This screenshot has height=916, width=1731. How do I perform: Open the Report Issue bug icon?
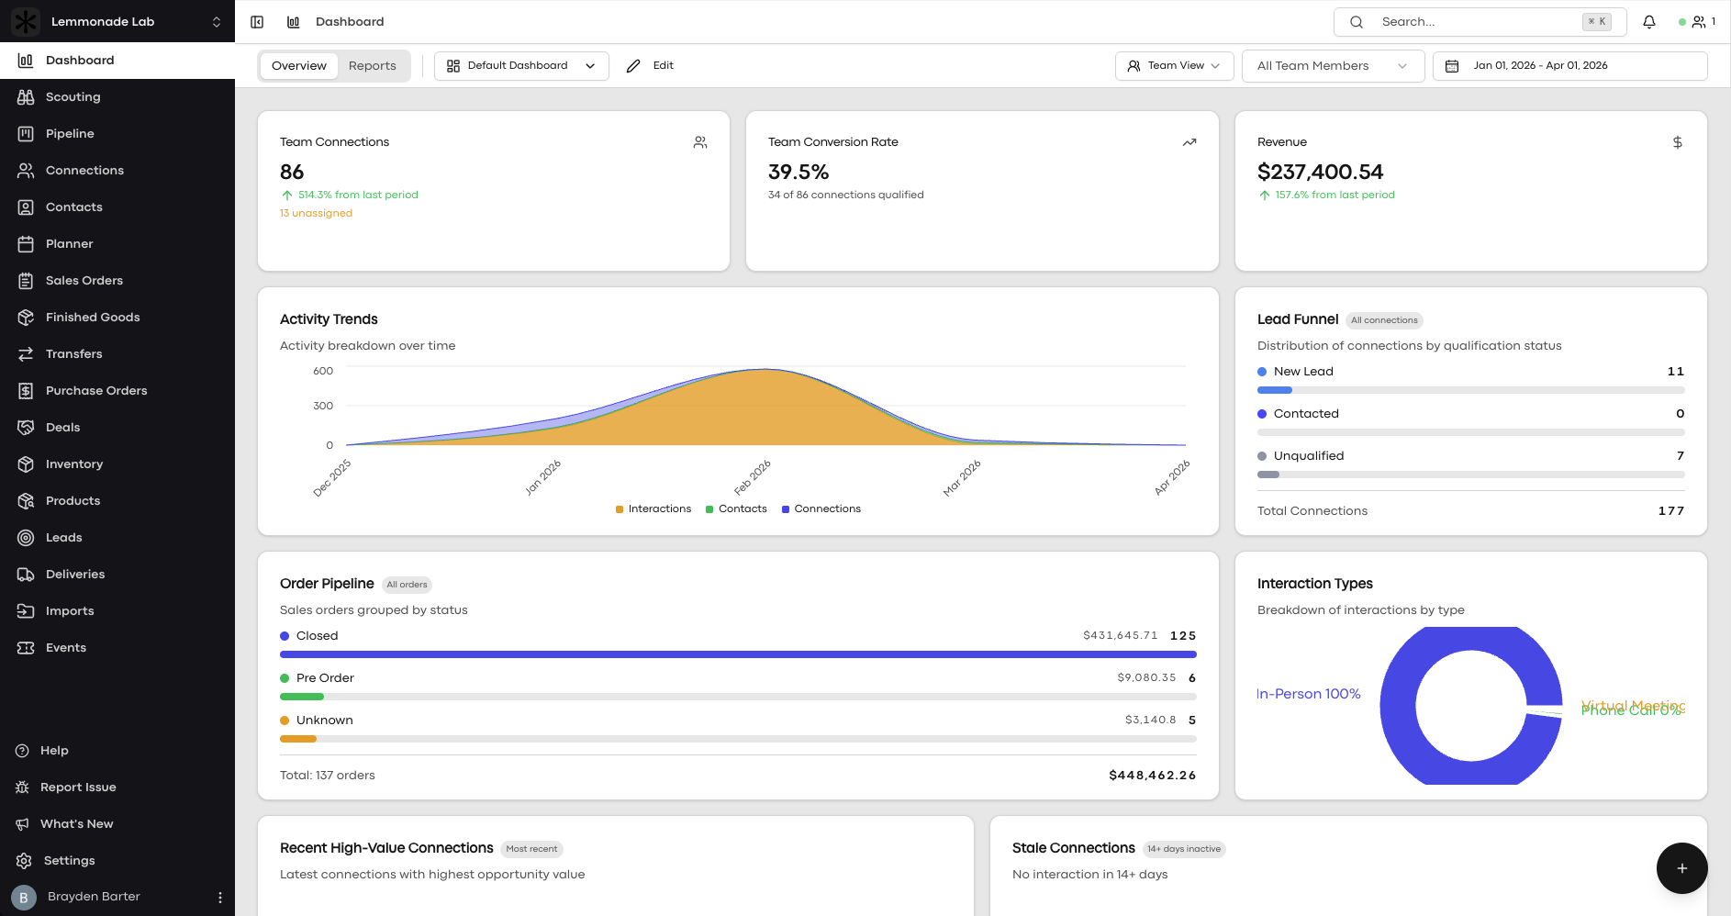23,788
